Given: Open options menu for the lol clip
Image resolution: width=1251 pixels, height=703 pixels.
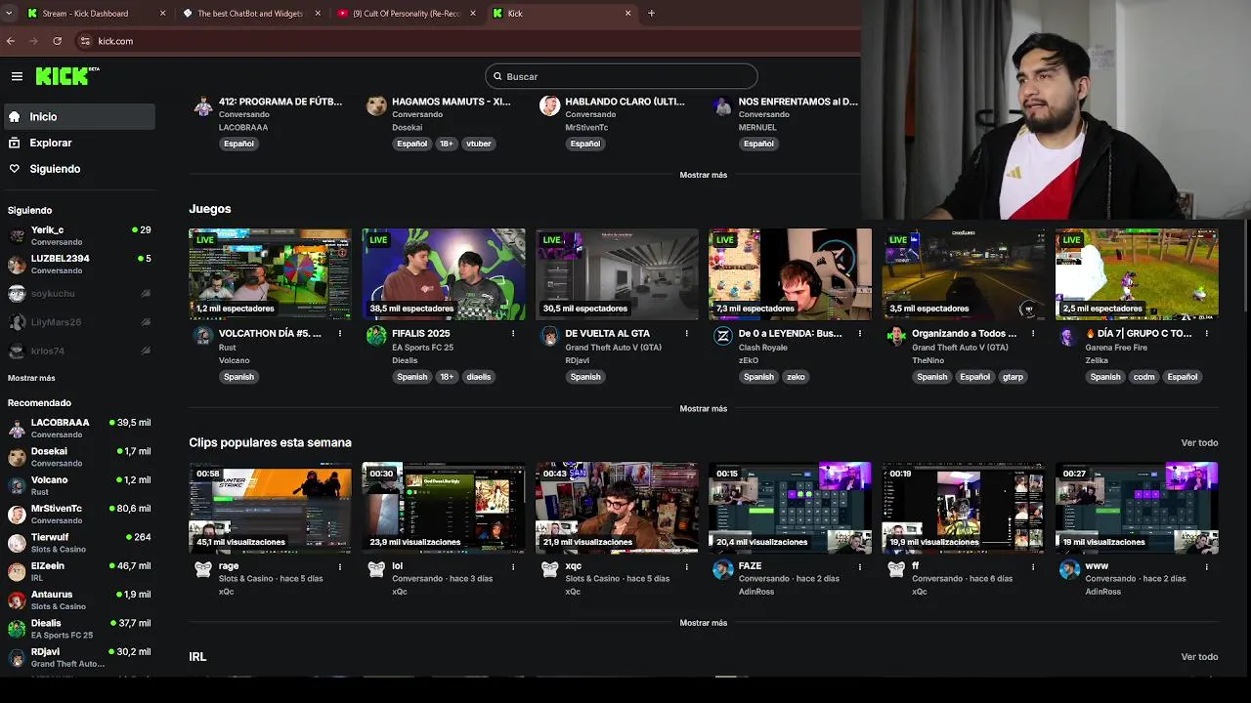Looking at the screenshot, I should pyautogui.click(x=513, y=566).
